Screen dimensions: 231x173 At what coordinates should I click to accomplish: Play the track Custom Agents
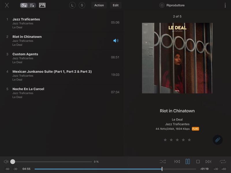pos(25,54)
